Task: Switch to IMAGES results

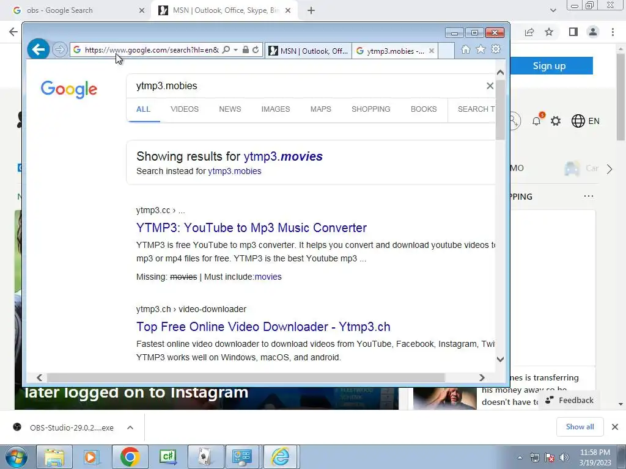Action: tap(276, 109)
